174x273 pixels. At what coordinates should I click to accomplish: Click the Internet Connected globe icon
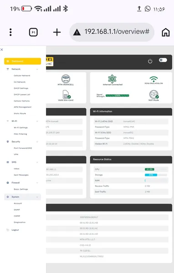point(112,79)
